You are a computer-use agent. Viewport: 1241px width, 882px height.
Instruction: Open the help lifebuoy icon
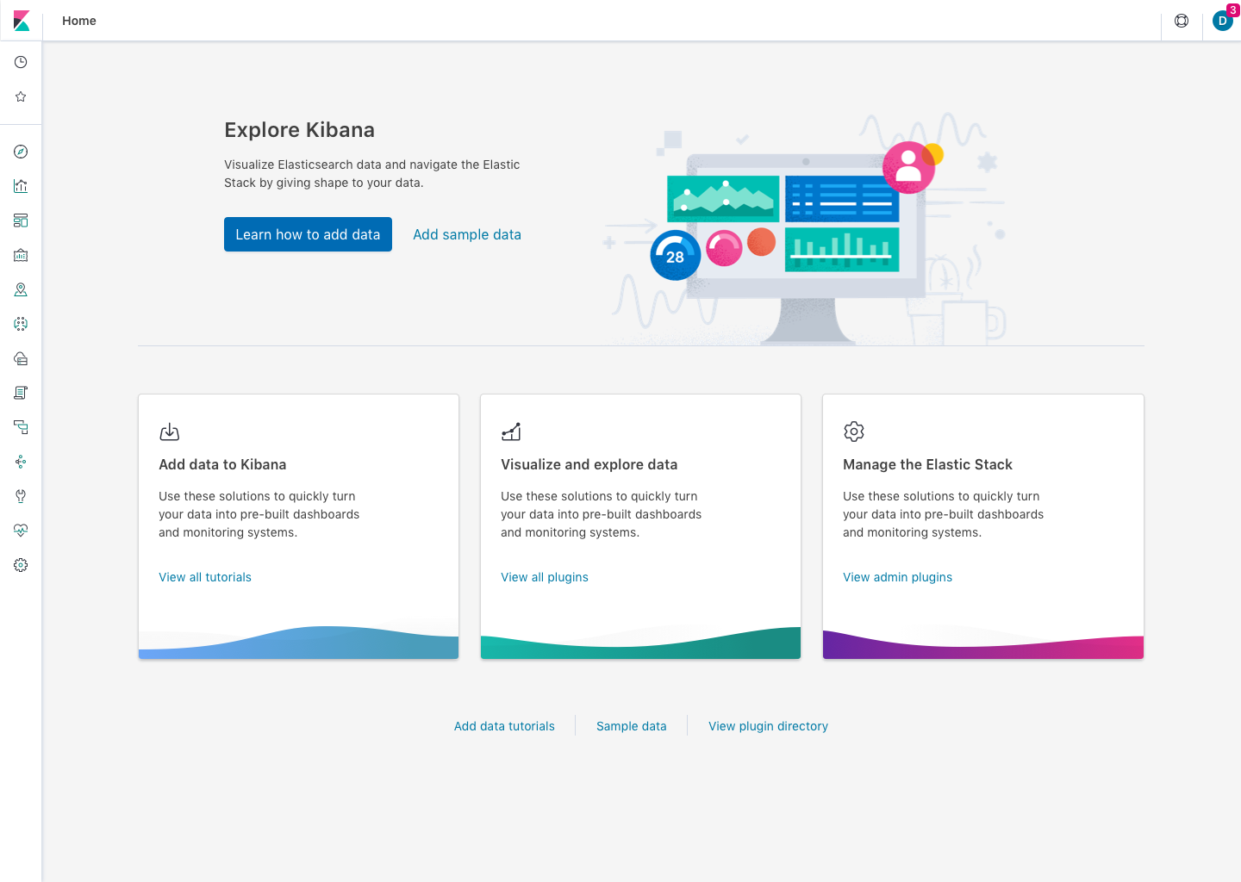[1182, 21]
